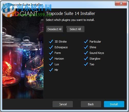
Task: Uncheck the Sound Keys checkbox
Action: pyautogui.click(x=86, y=53)
